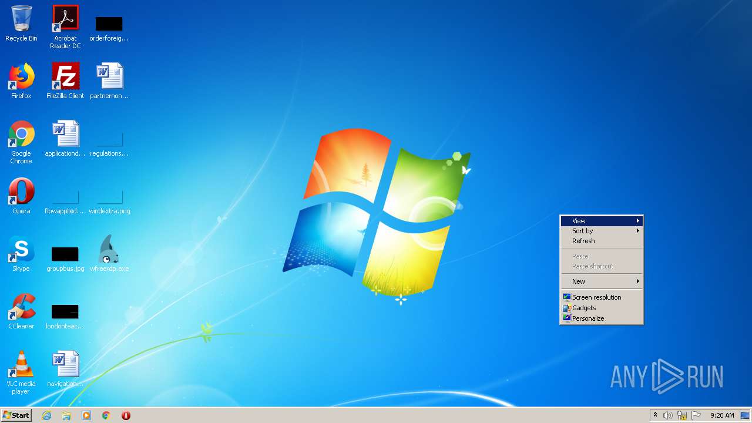Launch Opera from the taskbar
The height and width of the screenshot is (423, 752).
click(x=126, y=415)
